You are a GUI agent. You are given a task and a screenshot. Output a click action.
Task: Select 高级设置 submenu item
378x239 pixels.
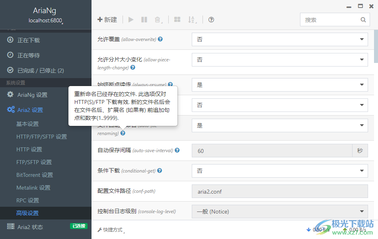click(x=46, y=213)
